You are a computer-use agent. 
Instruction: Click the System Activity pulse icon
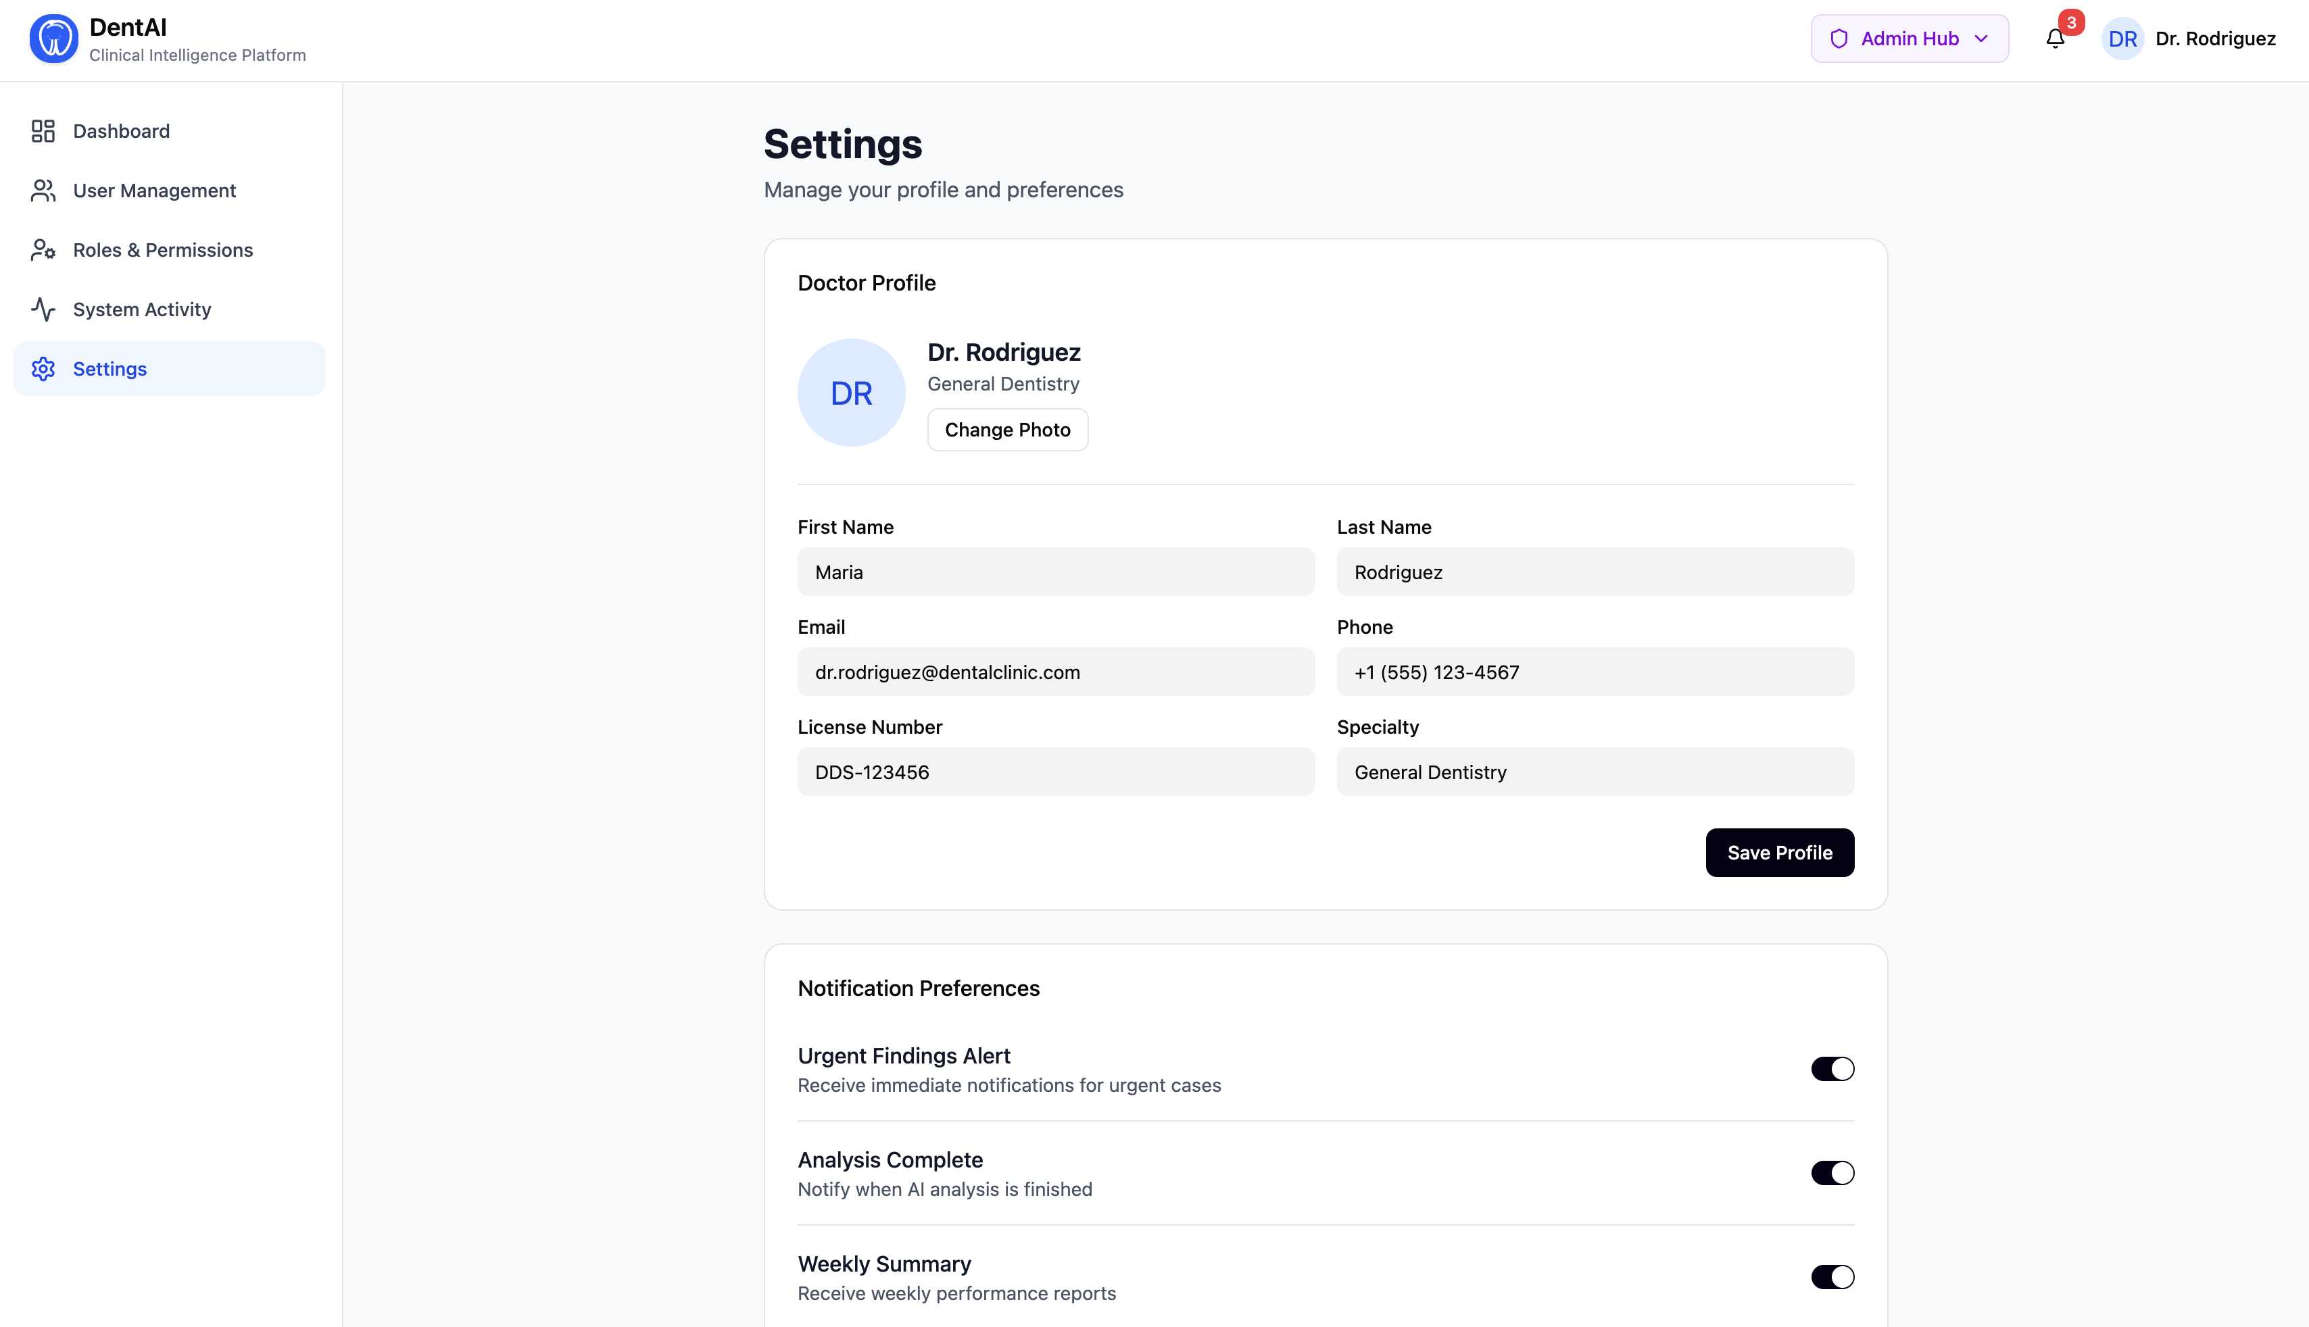[x=43, y=310]
